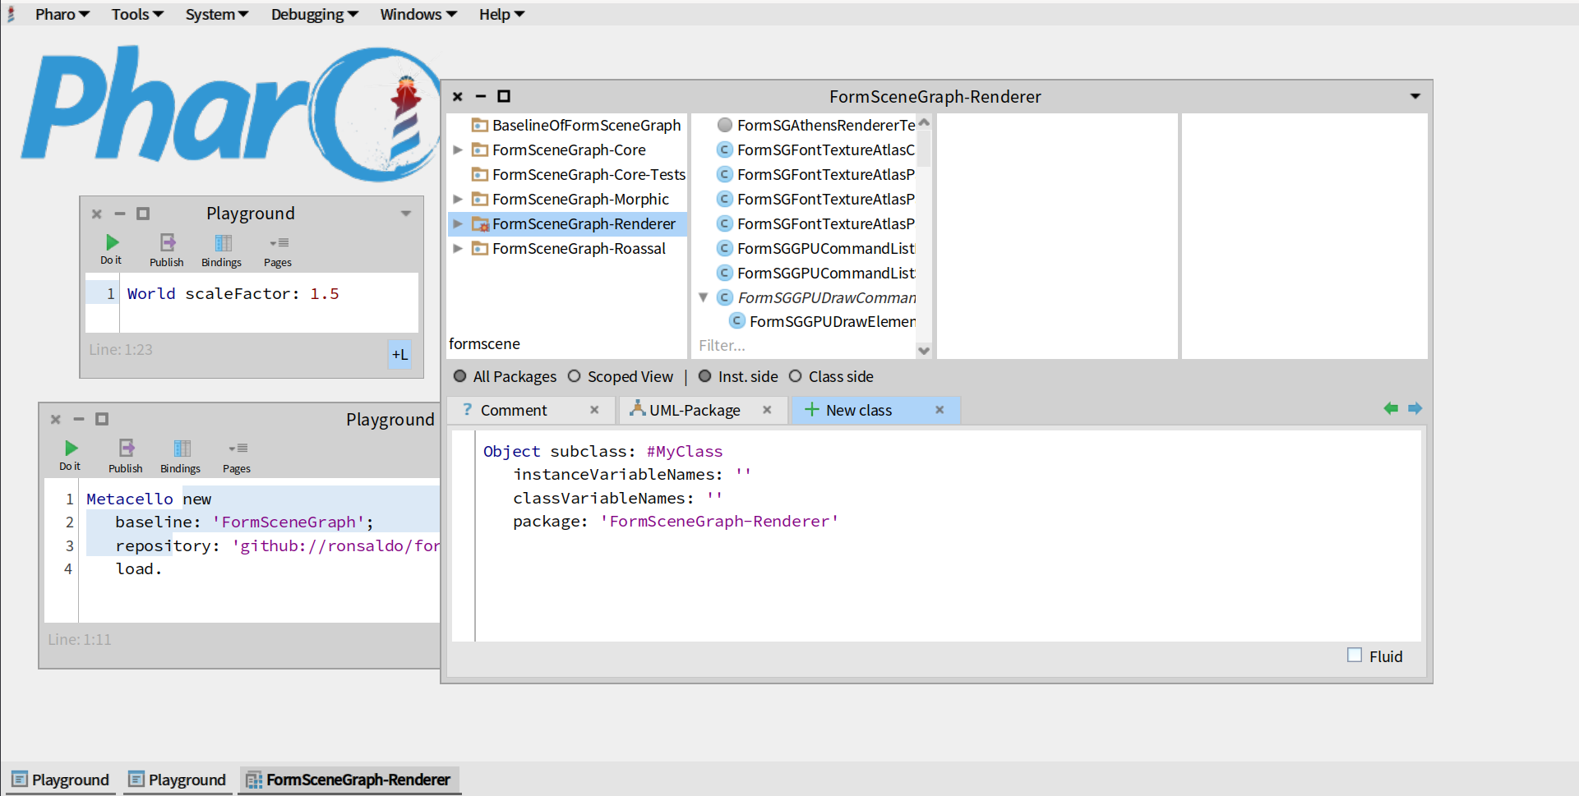
Task: Expand the FormSceneGraph-Morphic package
Action: coord(458,199)
